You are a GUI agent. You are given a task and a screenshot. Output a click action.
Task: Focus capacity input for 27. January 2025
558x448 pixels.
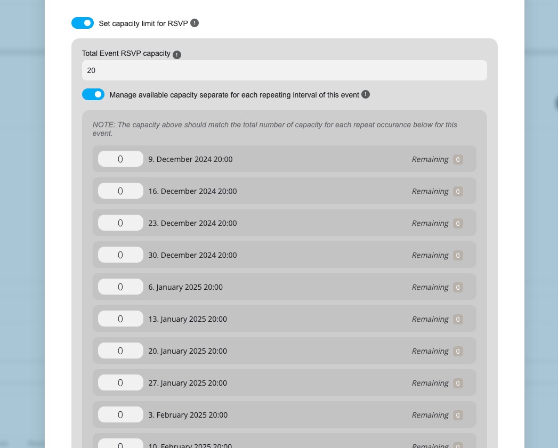120,383
